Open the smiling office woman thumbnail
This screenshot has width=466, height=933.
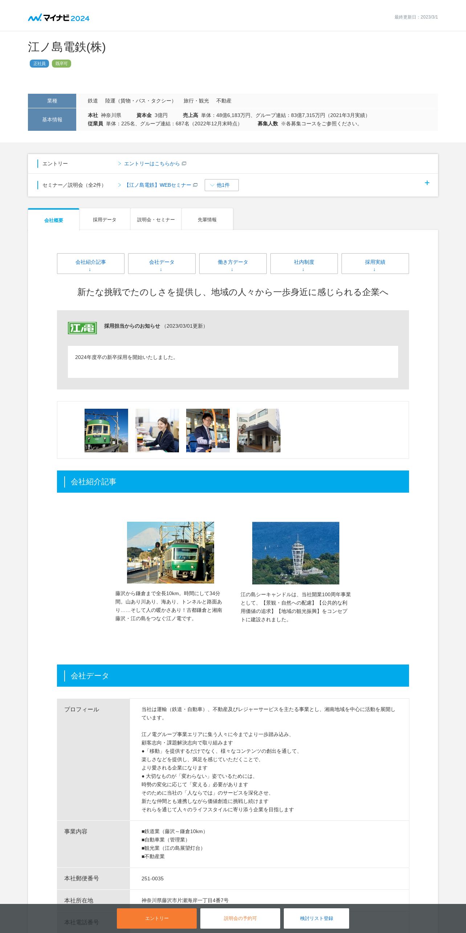[x=157, y=431]
